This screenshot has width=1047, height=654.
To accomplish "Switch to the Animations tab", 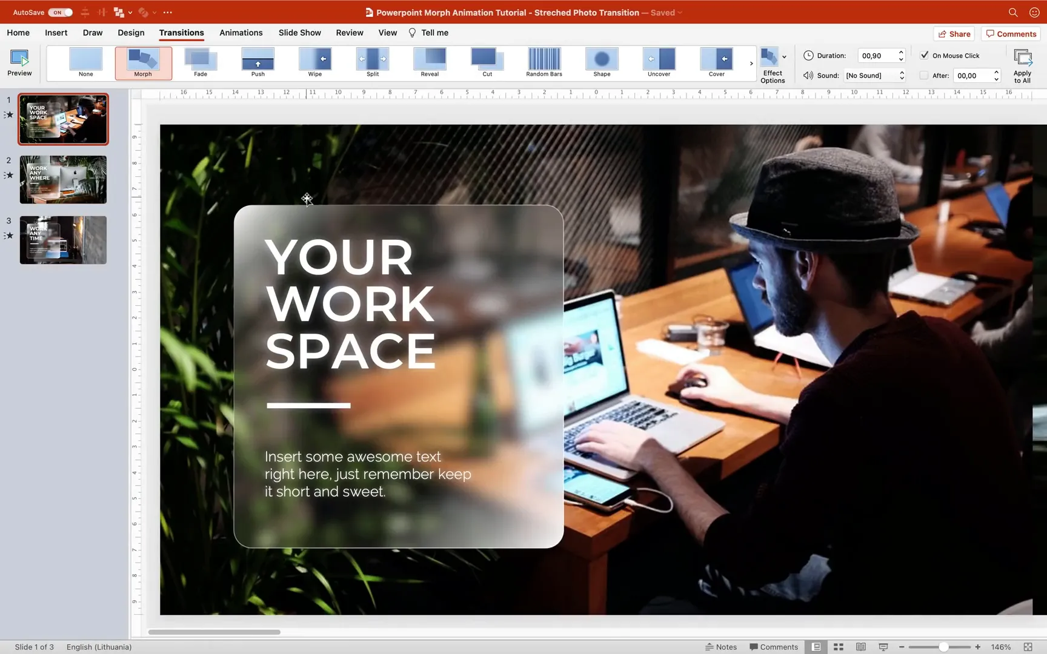I will tap(241, 33).
